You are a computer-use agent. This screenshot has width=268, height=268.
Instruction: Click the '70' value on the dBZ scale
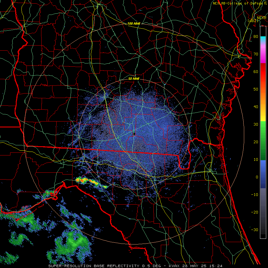[256, 54]
